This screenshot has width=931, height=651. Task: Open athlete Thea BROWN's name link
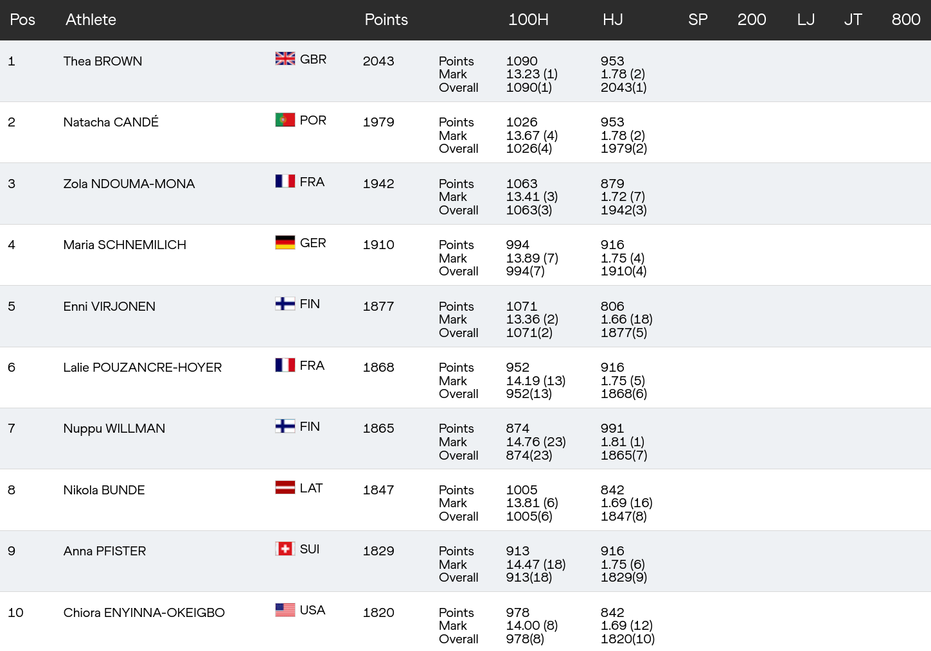(x=103, y=61)
